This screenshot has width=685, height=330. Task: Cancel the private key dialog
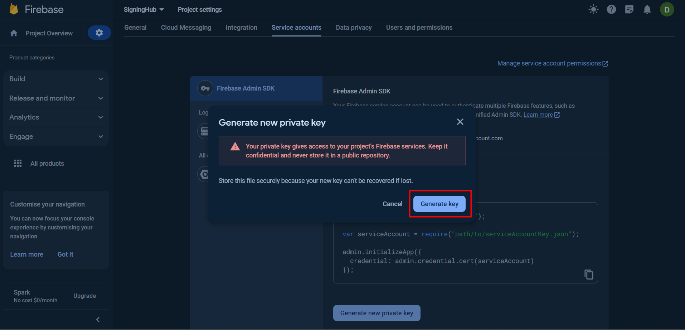tap(393, 204)
